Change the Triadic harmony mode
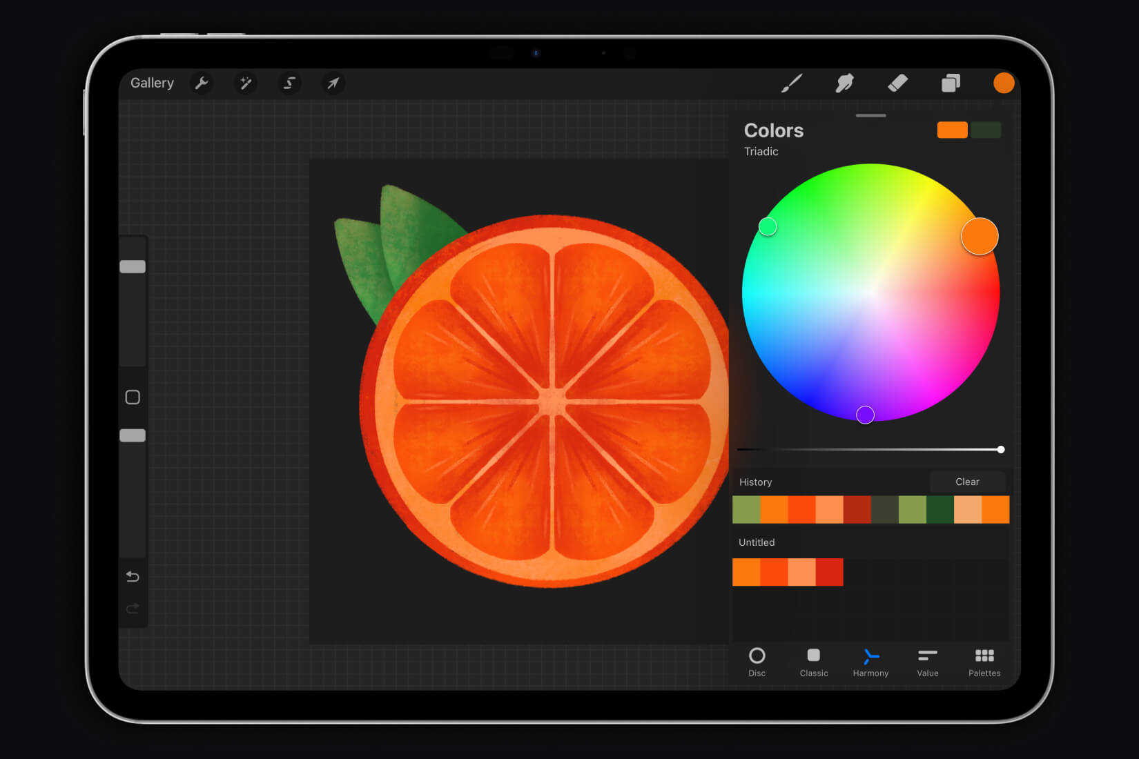The width and height of the screenshot is (1139, 759). click(761, 151)
